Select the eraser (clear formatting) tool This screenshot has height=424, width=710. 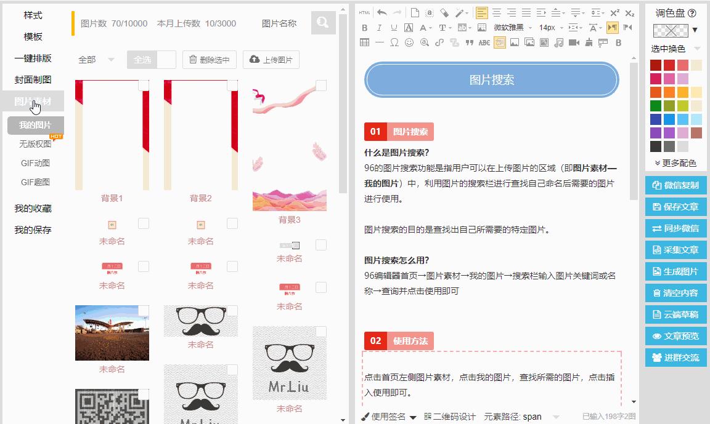click(443, 12)
